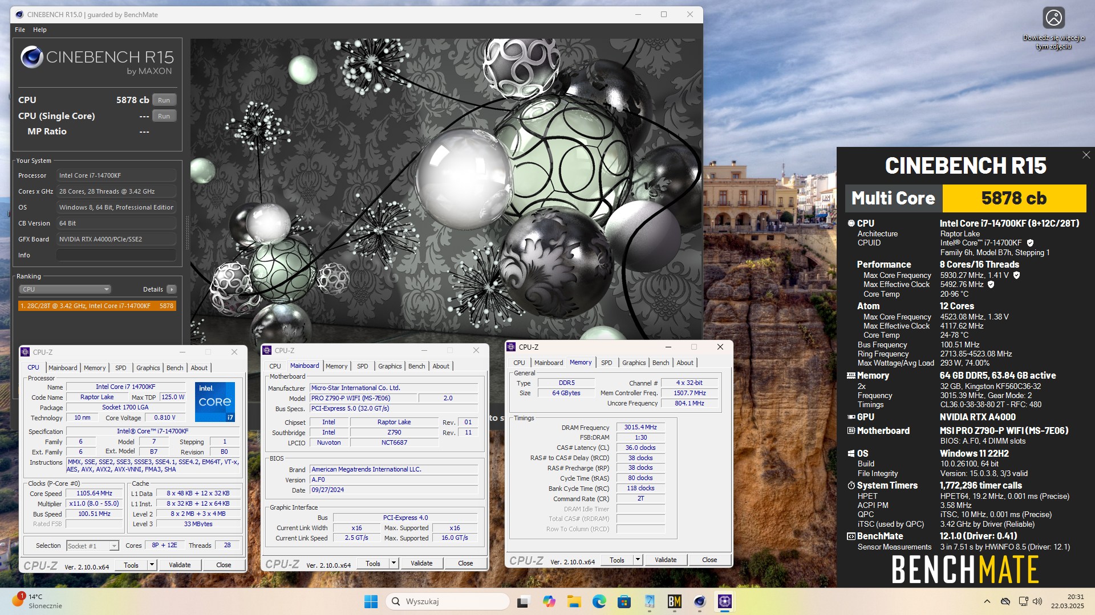Screen dimensions: 1095x615
Task: Click the desktop 'Dowiedz się więcej o tym zdjęciu' icon
Action: tap(1053, 28)
